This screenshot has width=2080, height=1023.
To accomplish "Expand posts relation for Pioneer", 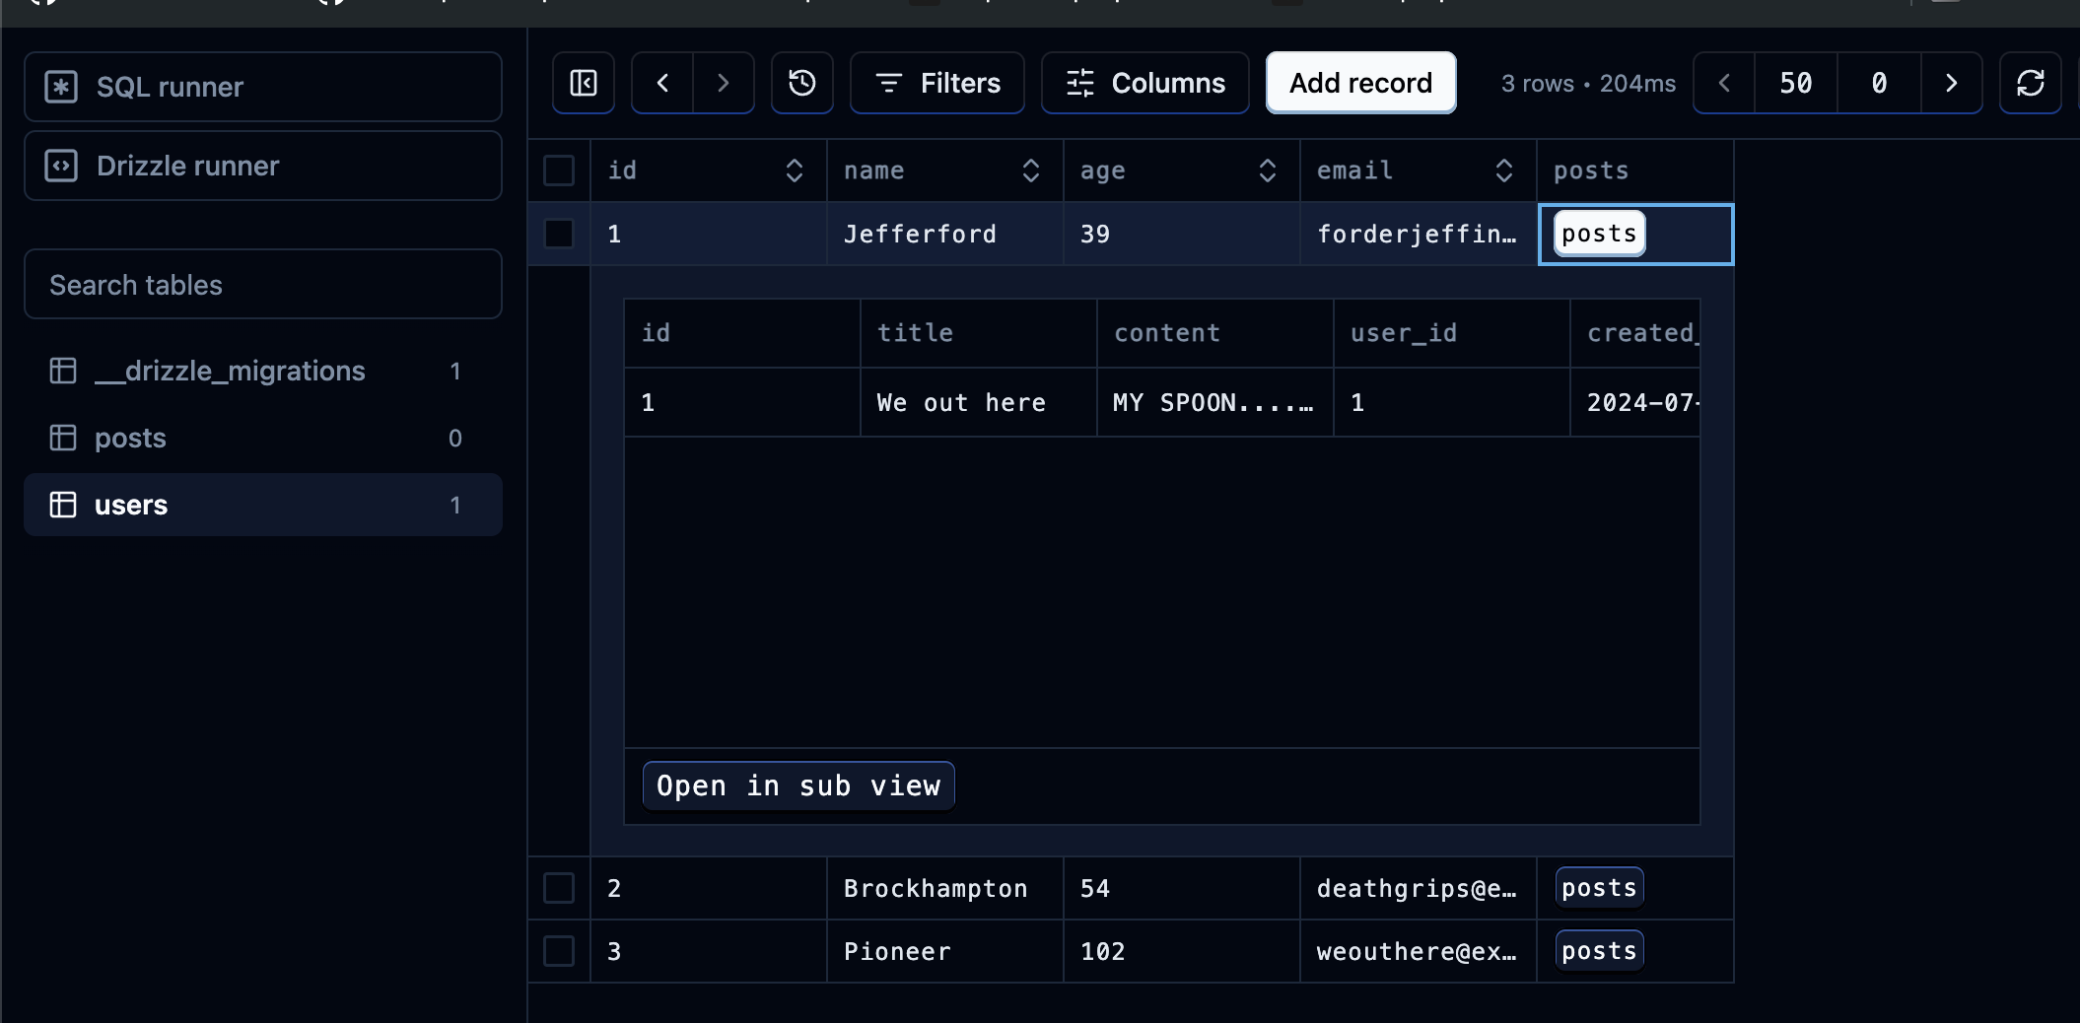I will pos(1599,951).
